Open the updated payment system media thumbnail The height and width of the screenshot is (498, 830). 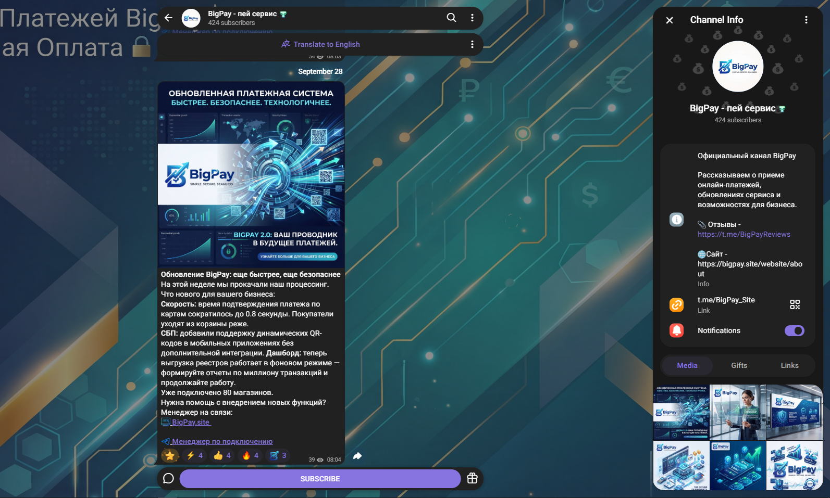[681, 412]
